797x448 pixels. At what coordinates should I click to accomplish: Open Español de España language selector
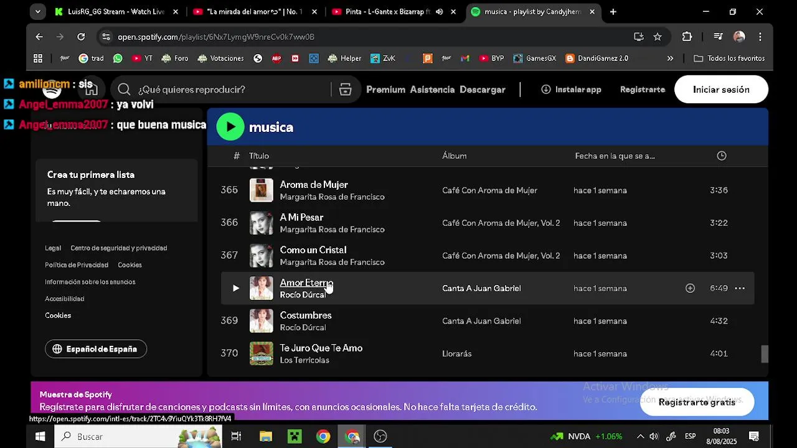96,349
